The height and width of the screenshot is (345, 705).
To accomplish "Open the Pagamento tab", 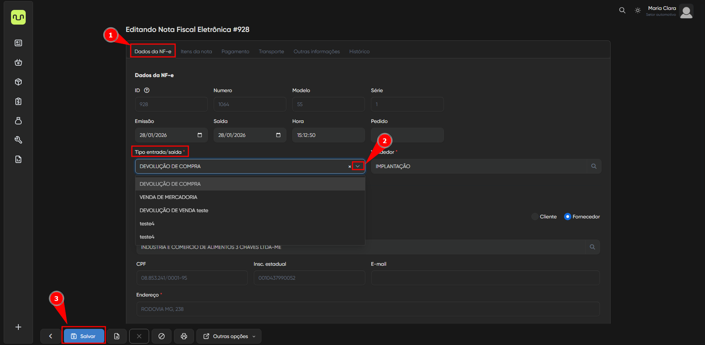I will click(x=235, y=51).
